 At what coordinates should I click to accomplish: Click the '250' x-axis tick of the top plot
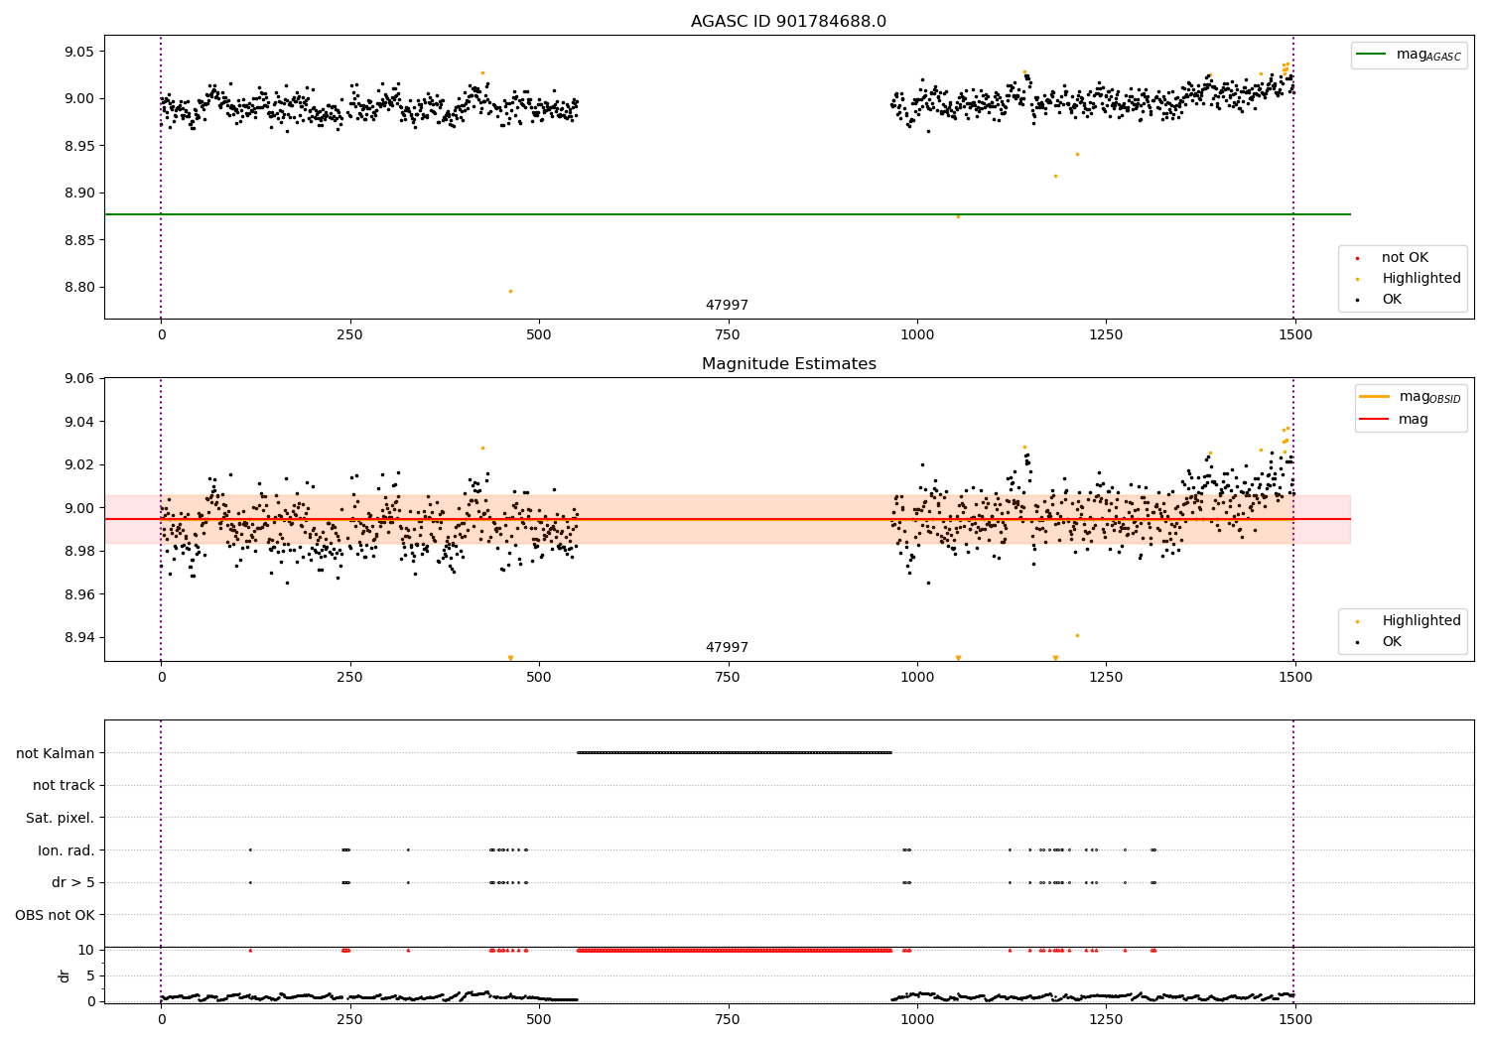349,335
